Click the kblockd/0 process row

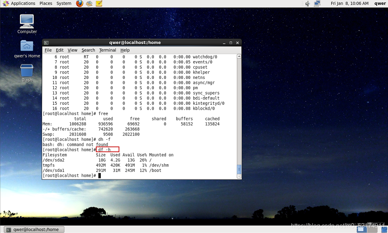(x=133, y=109)
